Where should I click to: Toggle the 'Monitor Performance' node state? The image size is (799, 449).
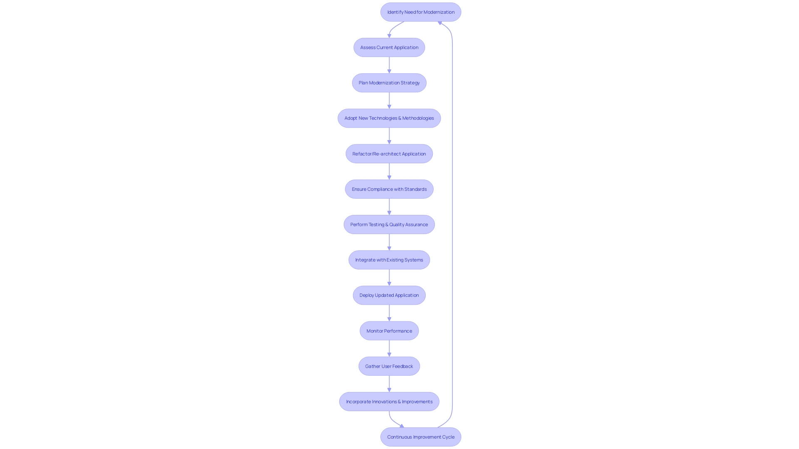tap(389, 331)
